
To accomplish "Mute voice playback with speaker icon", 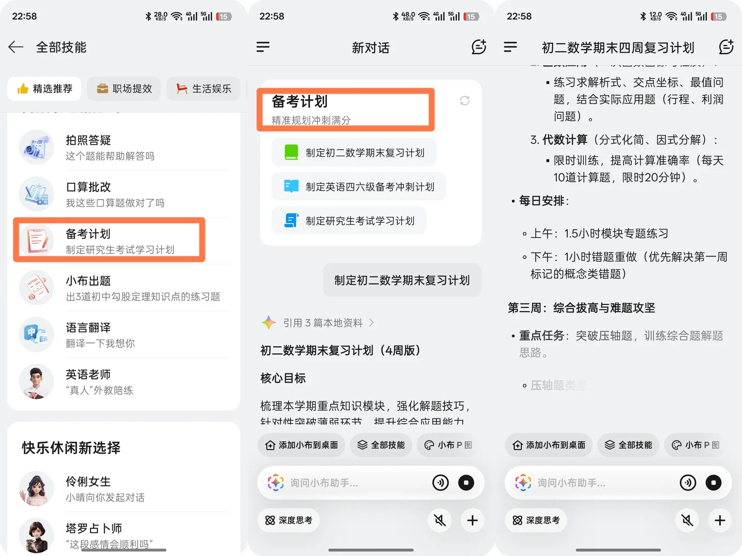I will pyautogui.click(x=440, y=520).
